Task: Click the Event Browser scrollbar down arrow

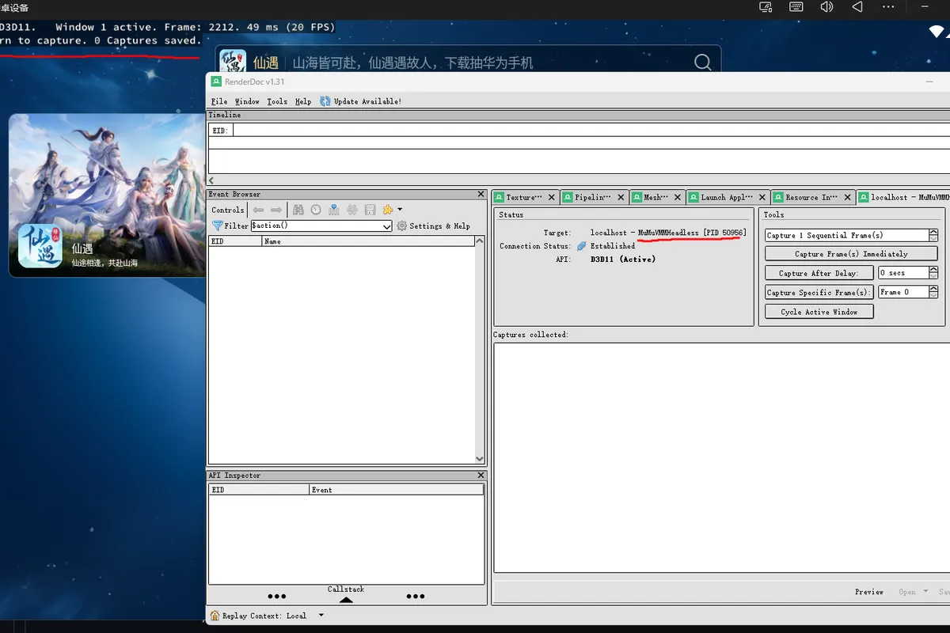Action: point(480,459)
